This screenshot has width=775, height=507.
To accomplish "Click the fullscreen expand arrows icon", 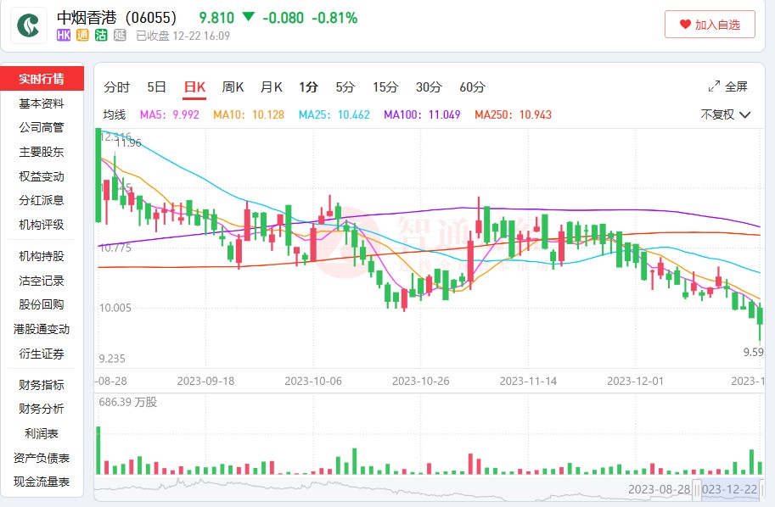I will (x=714, y=86).
